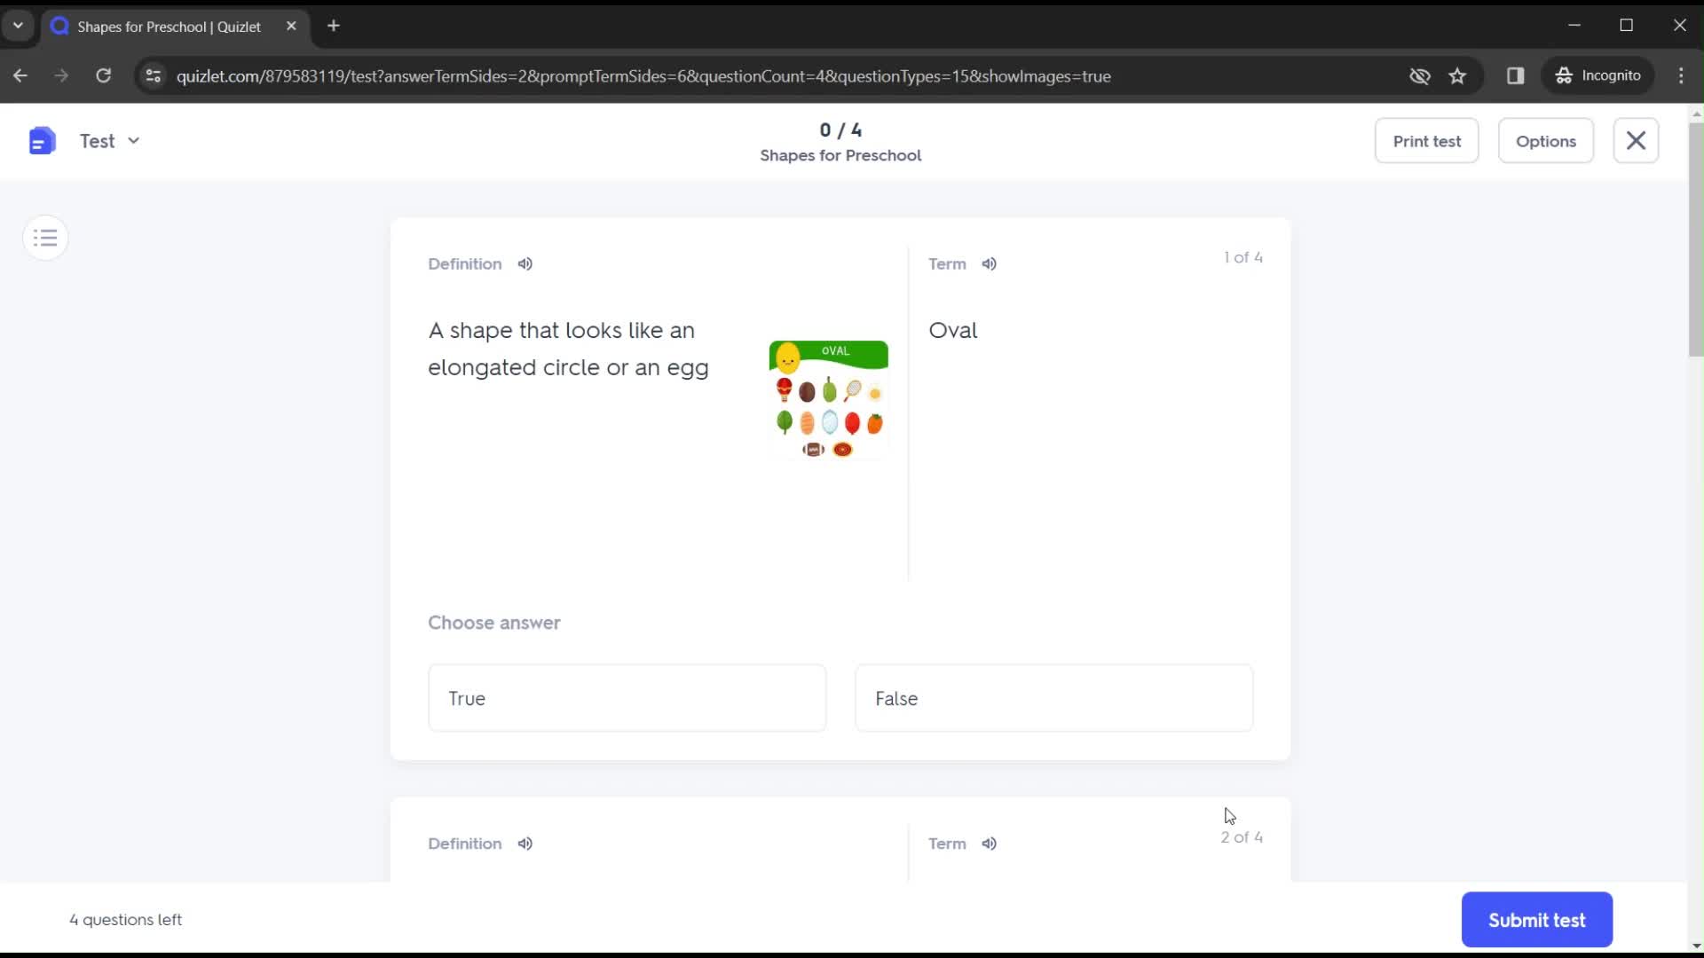Click the back navigation arrow
Viewport: 1704px width, 958px height.
(21, 75)
